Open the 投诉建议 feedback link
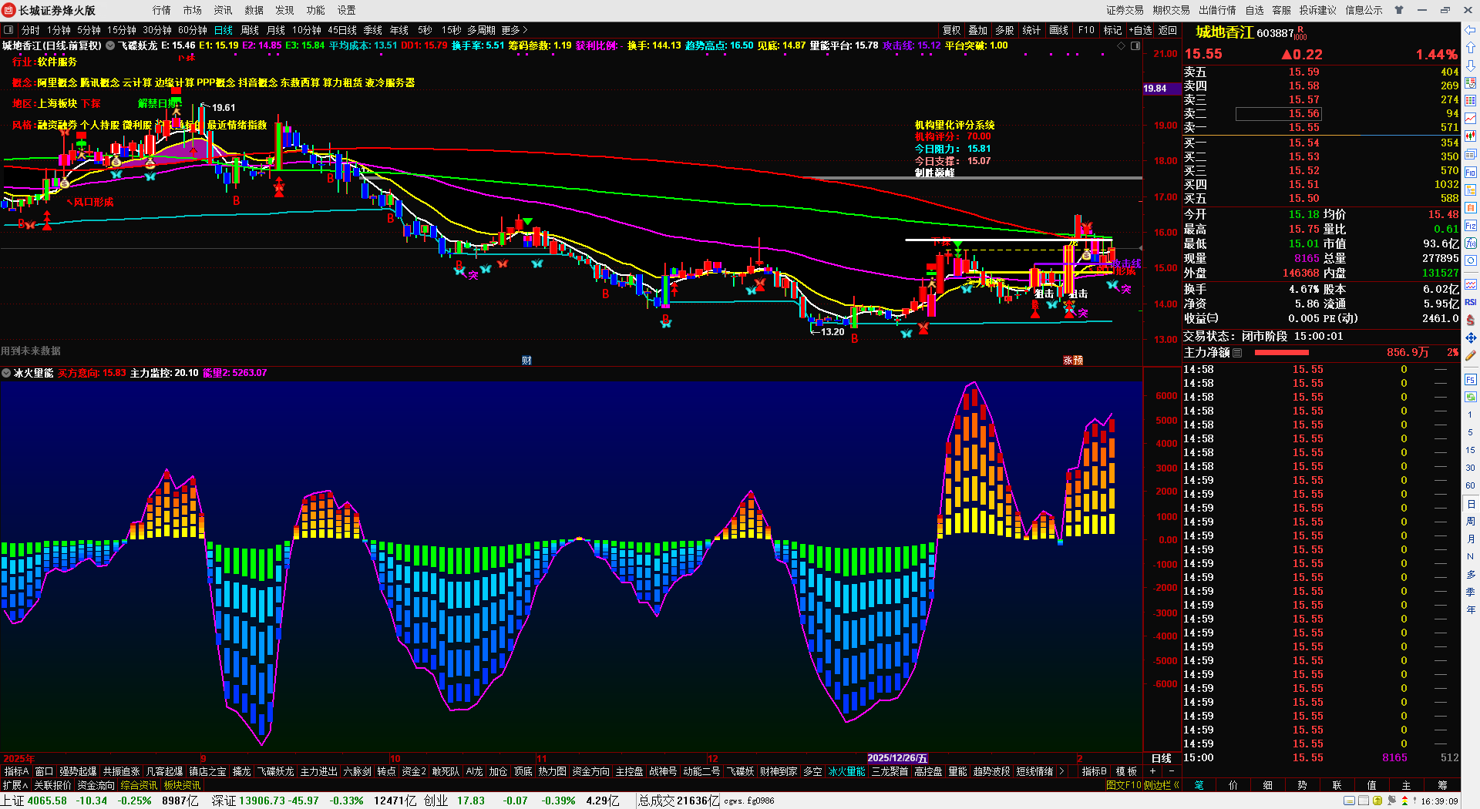Image resolution: width=1480 pixels, height=809 pixels. pos(1318,10)
